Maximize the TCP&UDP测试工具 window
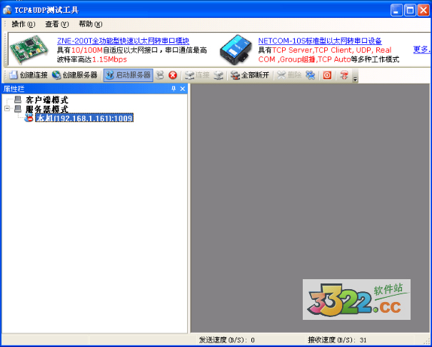 [410, 11]
